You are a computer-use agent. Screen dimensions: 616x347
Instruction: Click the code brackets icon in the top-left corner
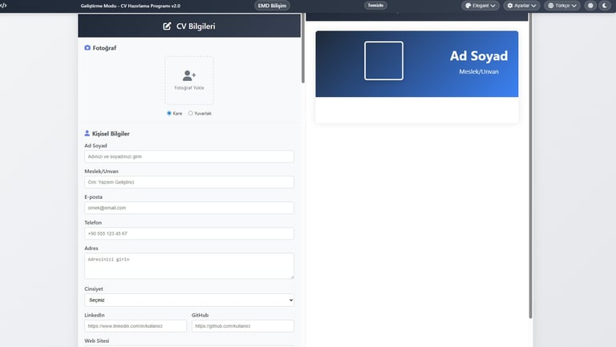click(3, 6)
